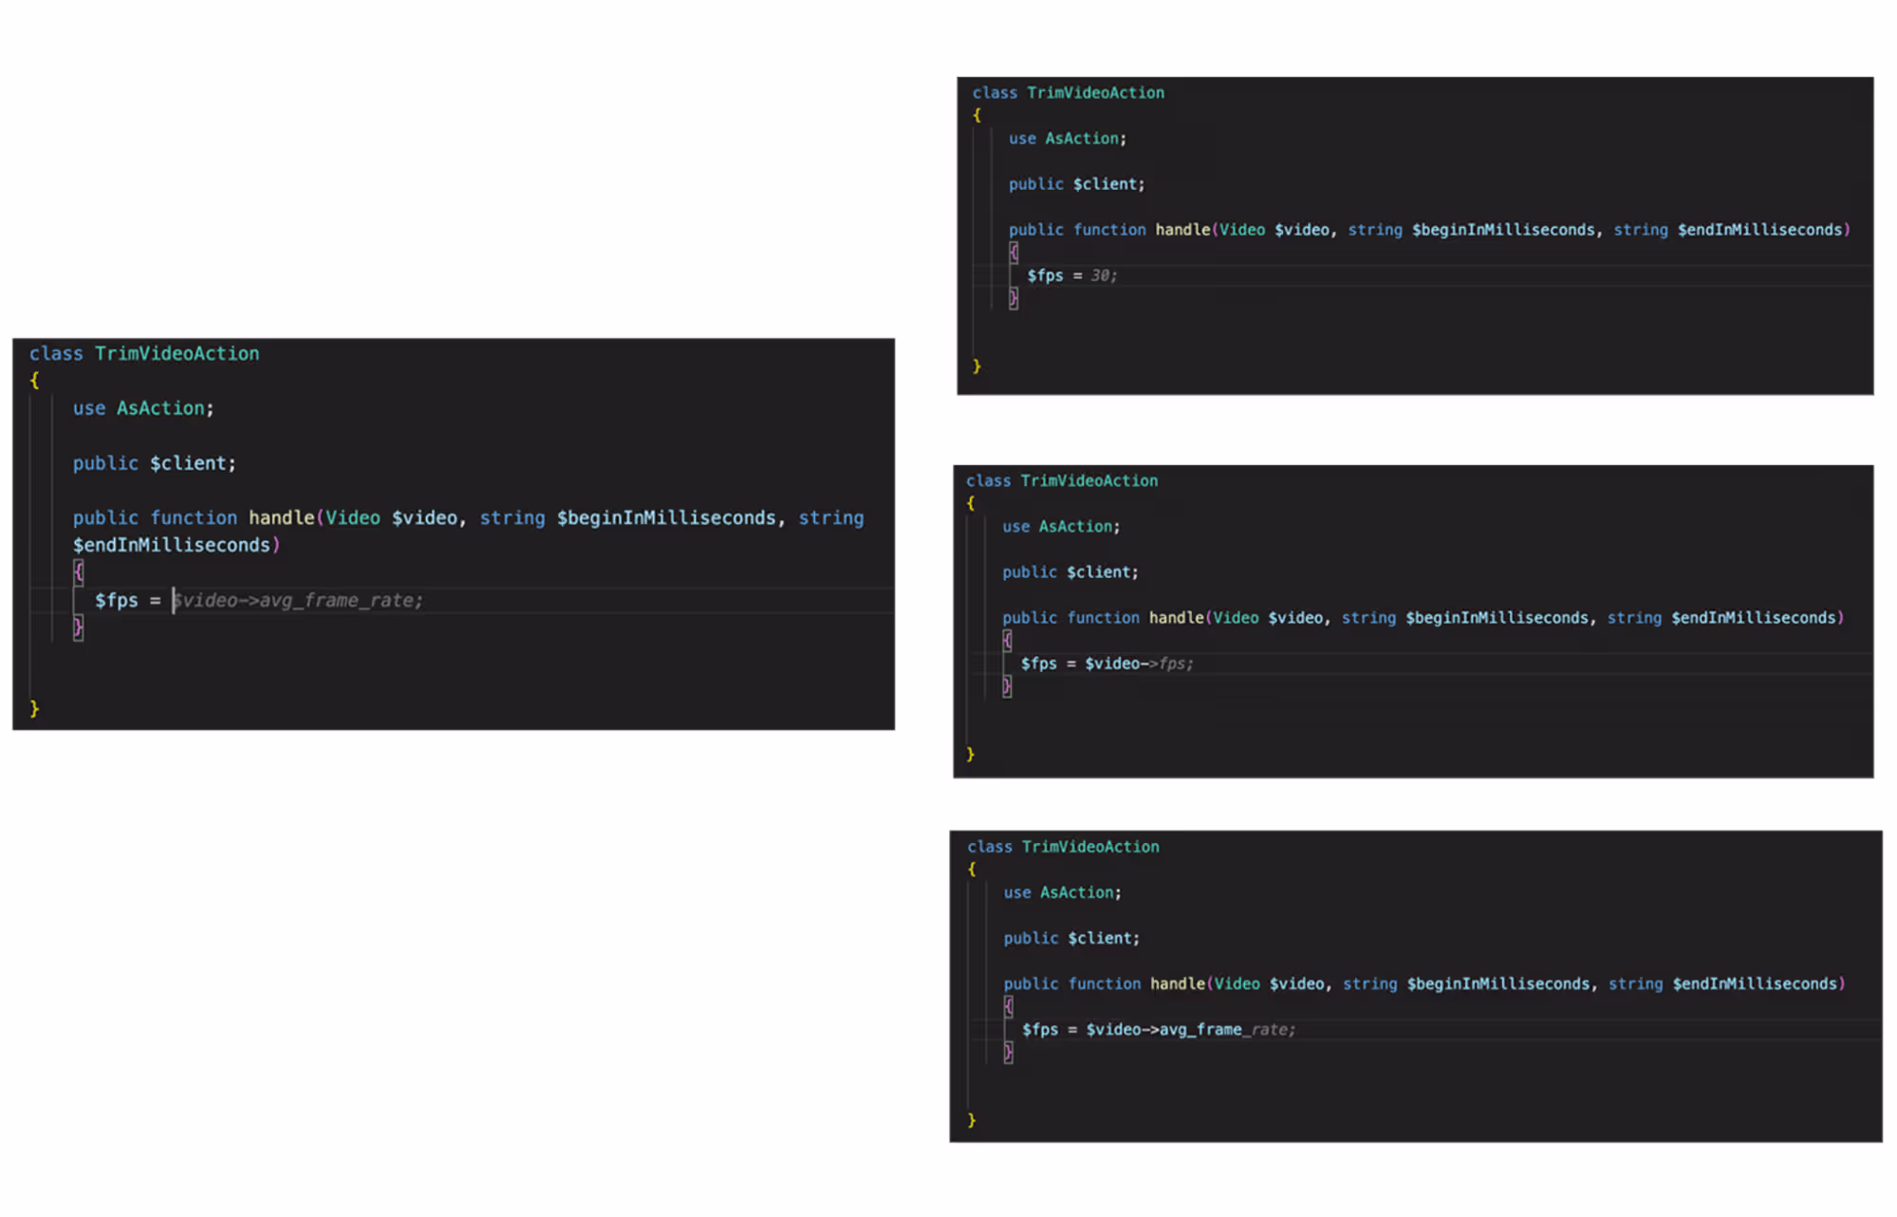Click 'Video' type hint in left snippet
This screenshot has height=1217, width=1897.
pyautogui.click(x=353, y=517)
